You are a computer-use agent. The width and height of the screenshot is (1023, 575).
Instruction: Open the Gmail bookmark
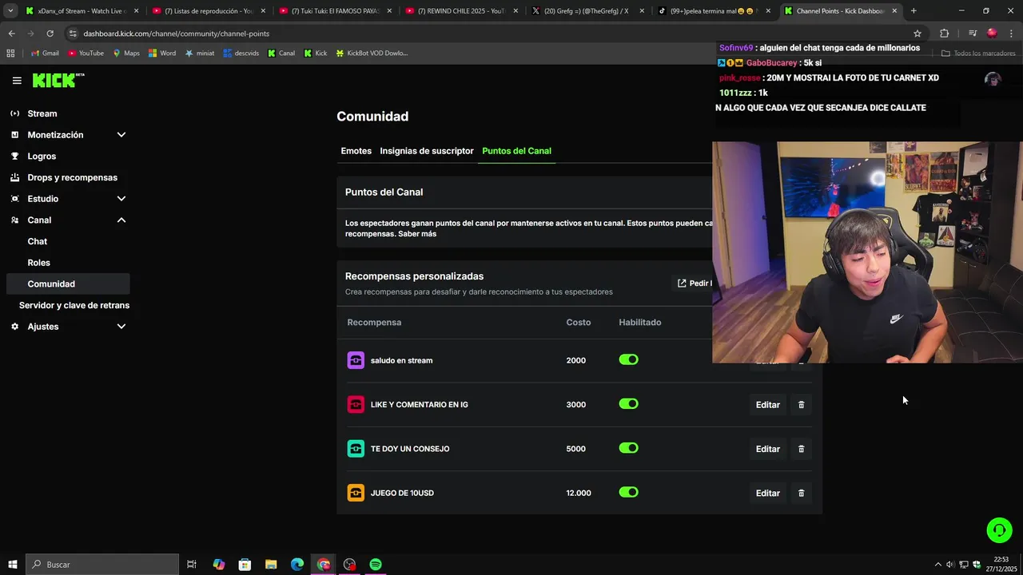(x=44, y=54)
